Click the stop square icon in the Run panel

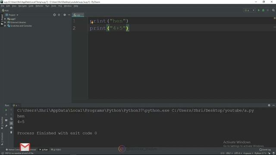click(x=6, y=115)
